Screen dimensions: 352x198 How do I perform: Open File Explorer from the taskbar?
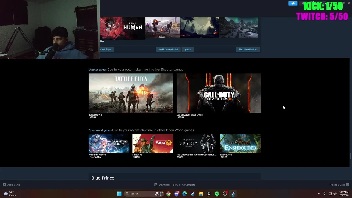click(201, 194)
